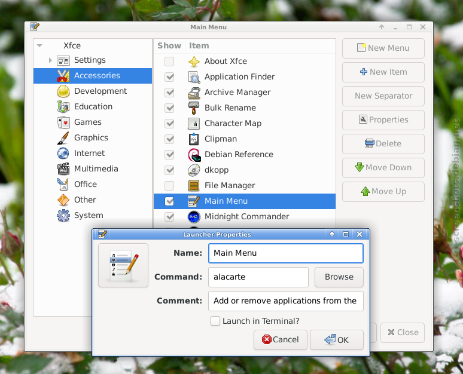Screen dimensions: 463x374
Task: Click the Multimedia clapperboard icon
Action: click(x=63, y=168)
